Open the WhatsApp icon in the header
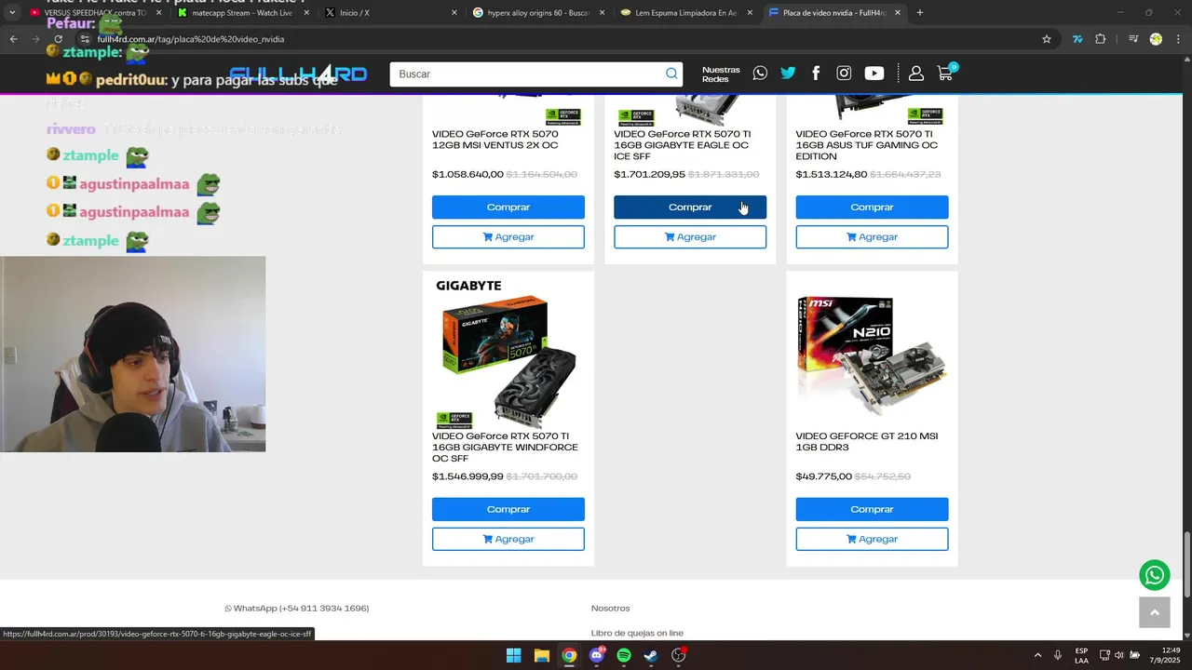 (760, 73)
